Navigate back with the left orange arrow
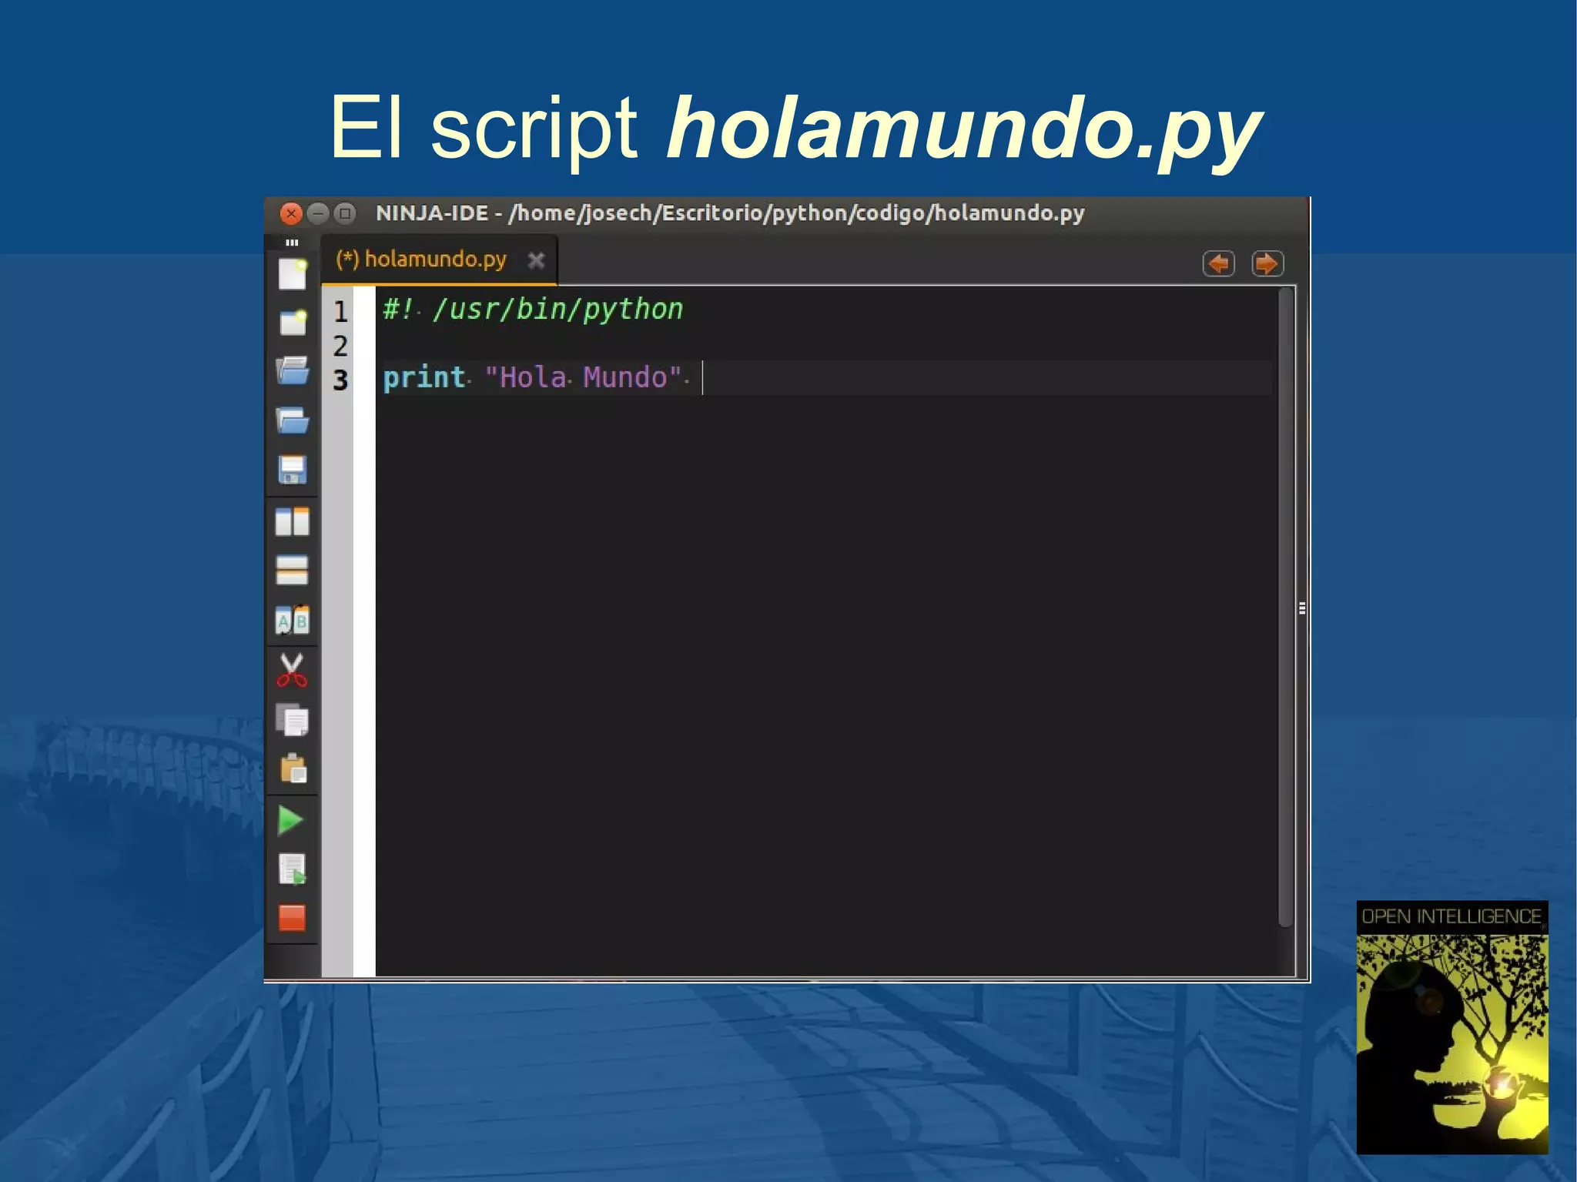Screen dimensions: 1577x1182 pos(1218,264)
